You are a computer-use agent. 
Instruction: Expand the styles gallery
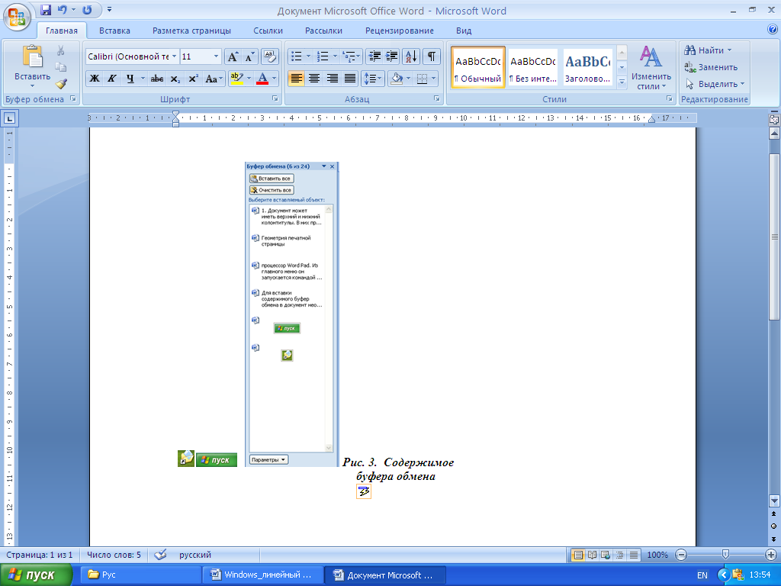point(622,82)
